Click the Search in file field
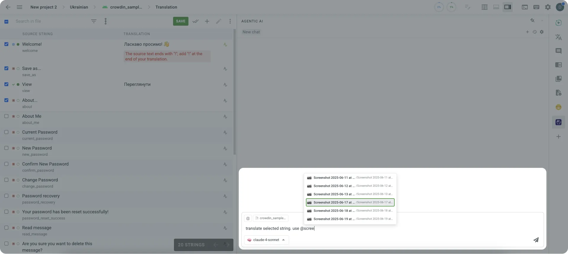The height and width of the screenshot is (254, 568). pos(50,21)
